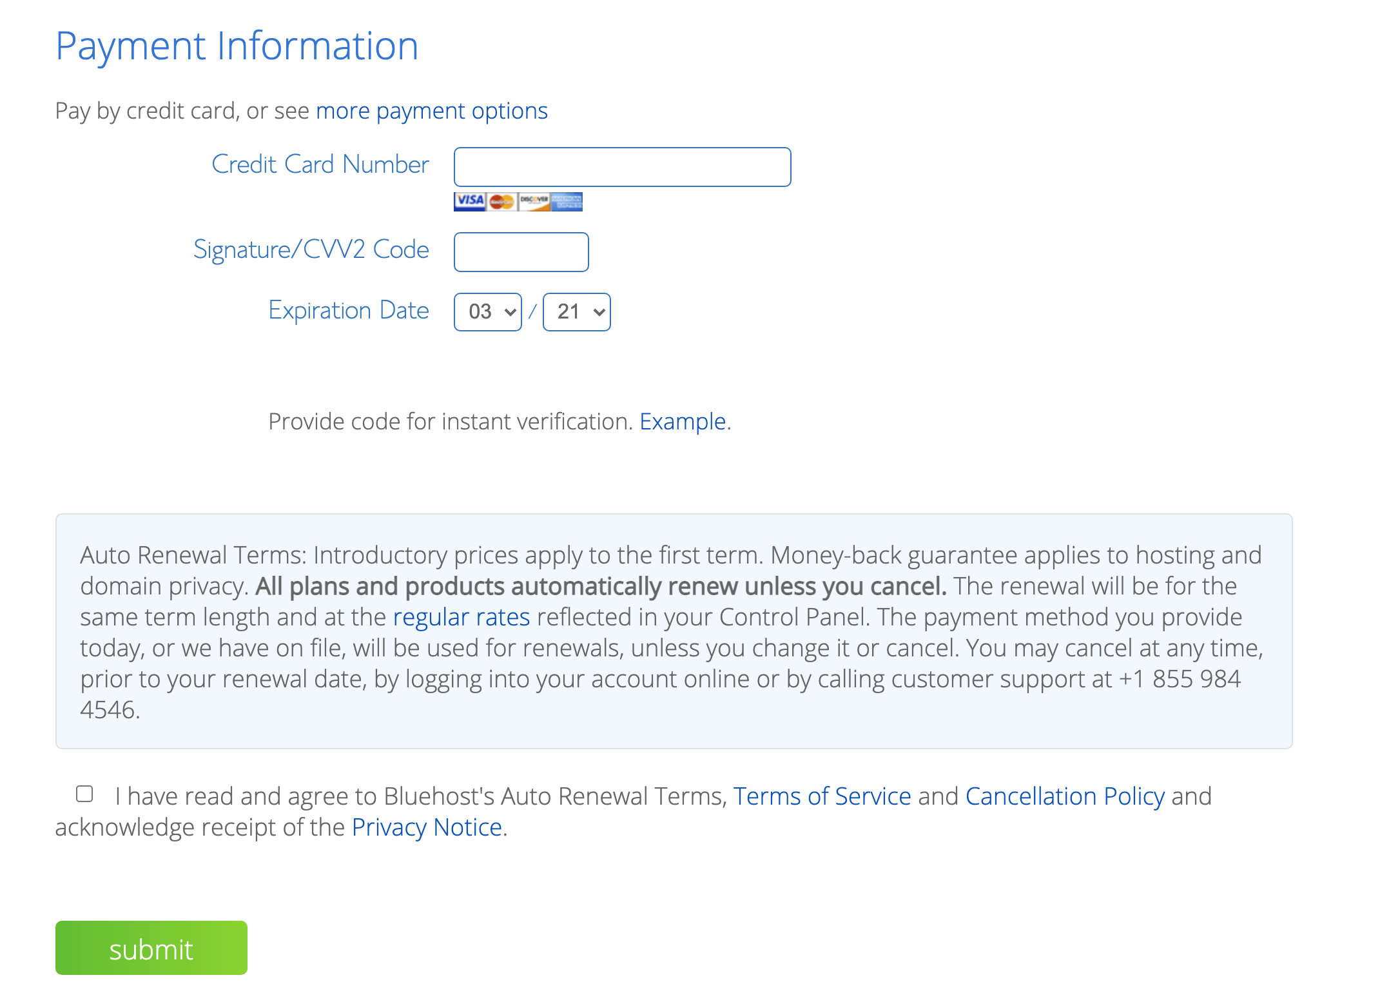The height and width of the screenshot is (1002, 1400).
Task: Click the American Express logo
Action: click(567, 202)
